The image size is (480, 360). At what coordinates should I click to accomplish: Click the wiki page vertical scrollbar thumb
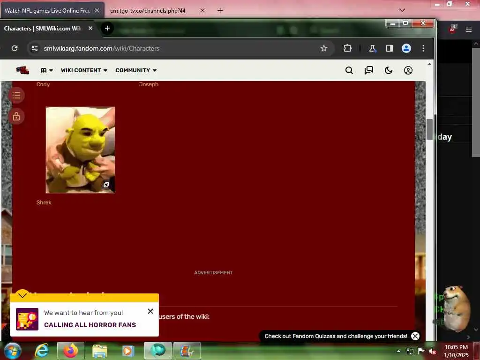point(430,129)
